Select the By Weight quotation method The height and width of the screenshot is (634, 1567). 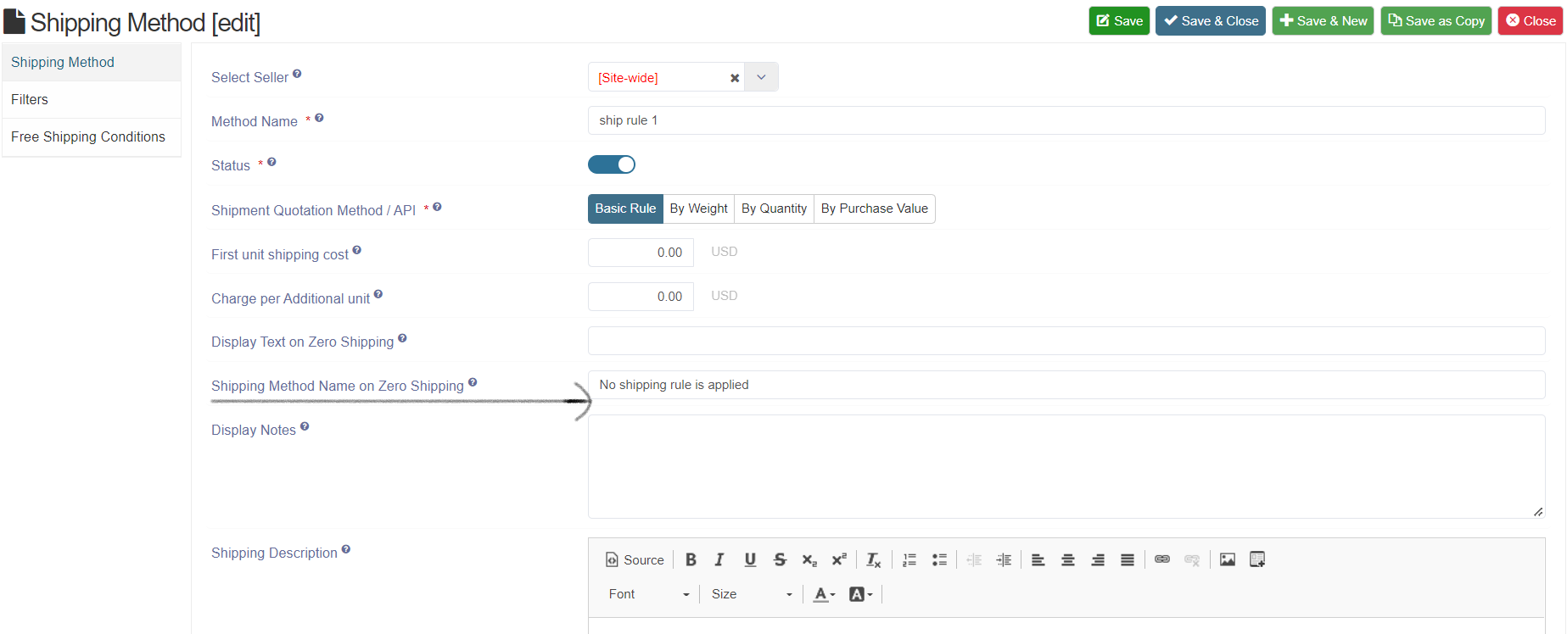(698, 209)
